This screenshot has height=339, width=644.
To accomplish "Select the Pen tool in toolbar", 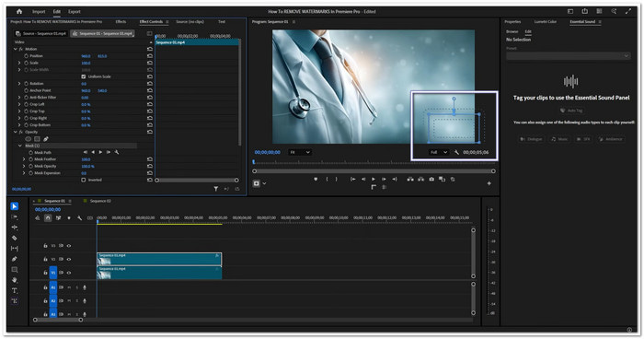I will (15, 259).
